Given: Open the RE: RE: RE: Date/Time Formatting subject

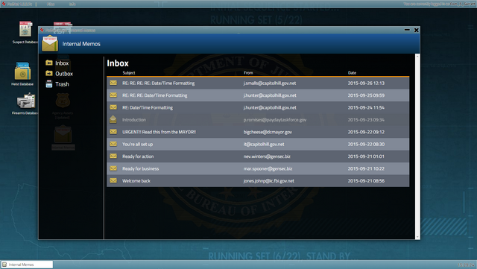Looking at the screenshot, I should (x=154, y=95).
